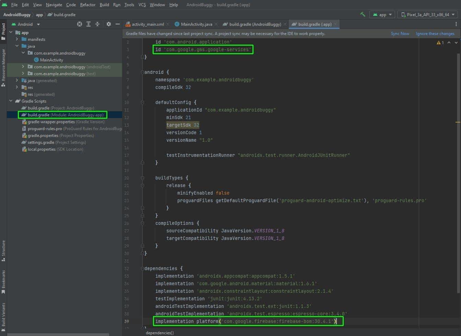This screenshot has width=461, height=336.
Task: Click the Build hammer icon in toolbar
Action: (x=363, y=14)
